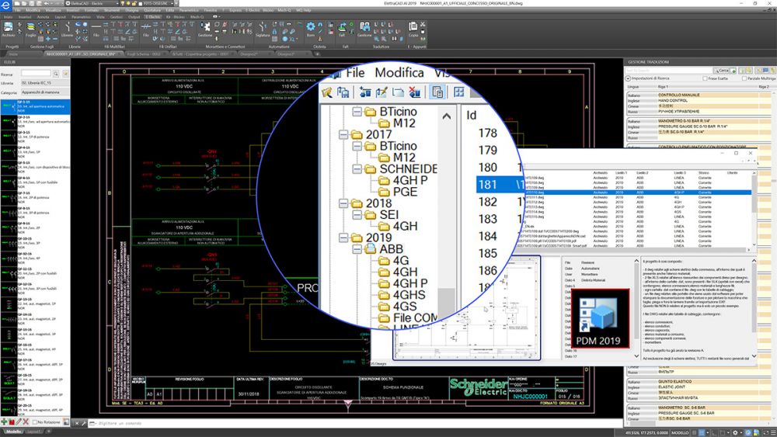
Task: Collapse the SCHNEIDE folder under 2017
Action: coord(357,169)
